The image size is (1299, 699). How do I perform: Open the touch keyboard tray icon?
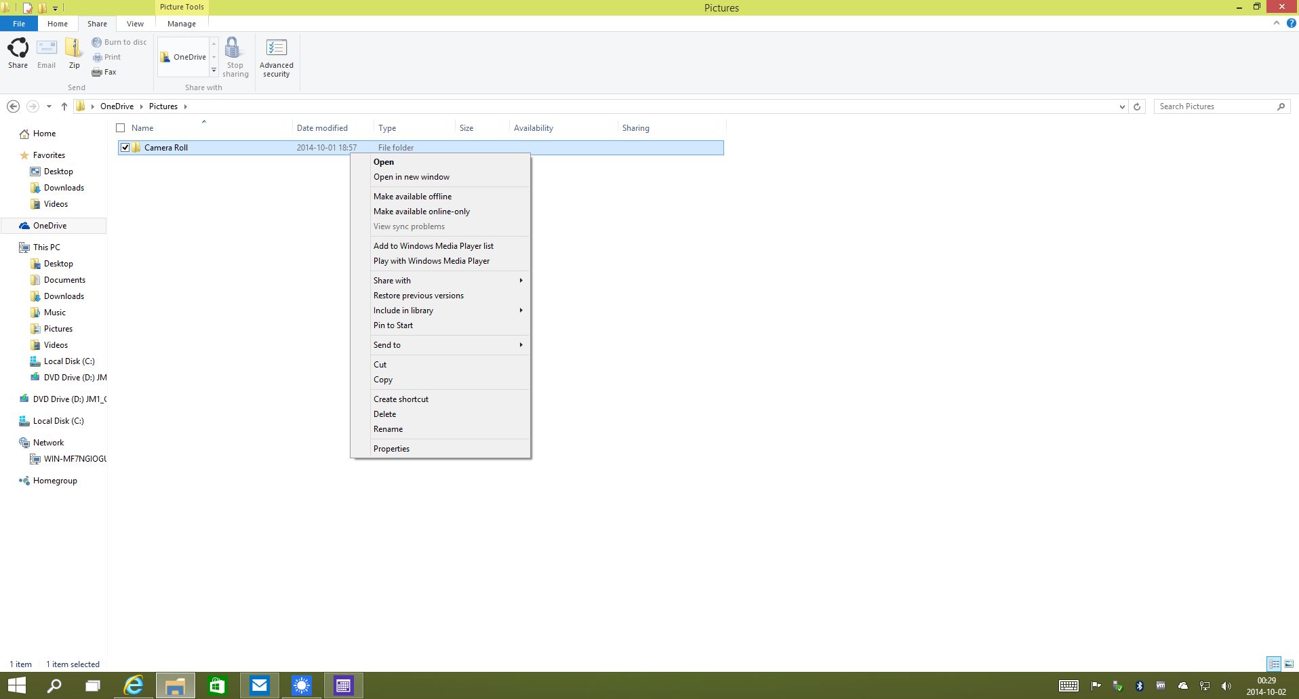click(x=1069, y=686)
